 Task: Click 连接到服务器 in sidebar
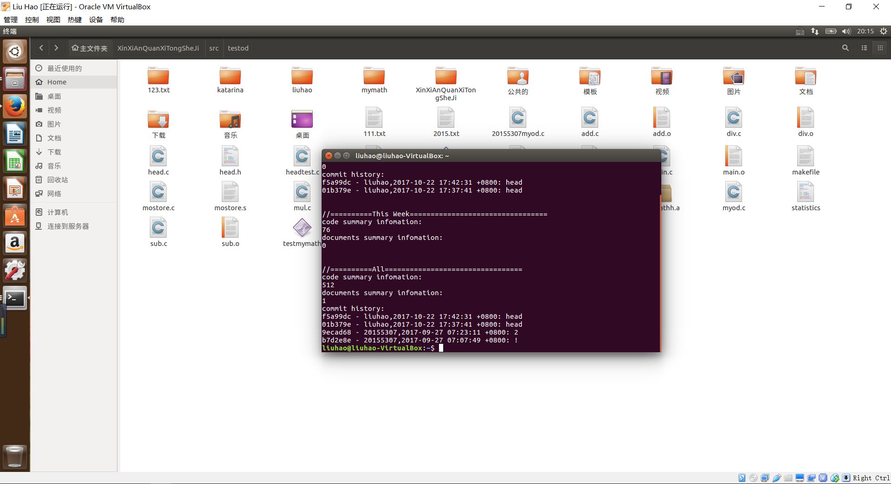click(74, 226)
